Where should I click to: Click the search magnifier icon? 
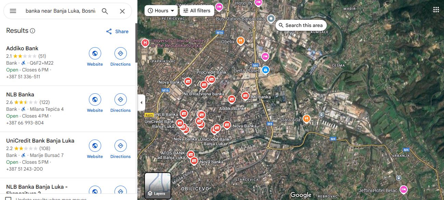coord(105,11)
